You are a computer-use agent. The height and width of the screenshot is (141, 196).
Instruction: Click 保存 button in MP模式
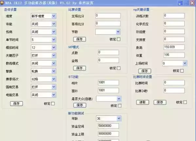[80, 68]
